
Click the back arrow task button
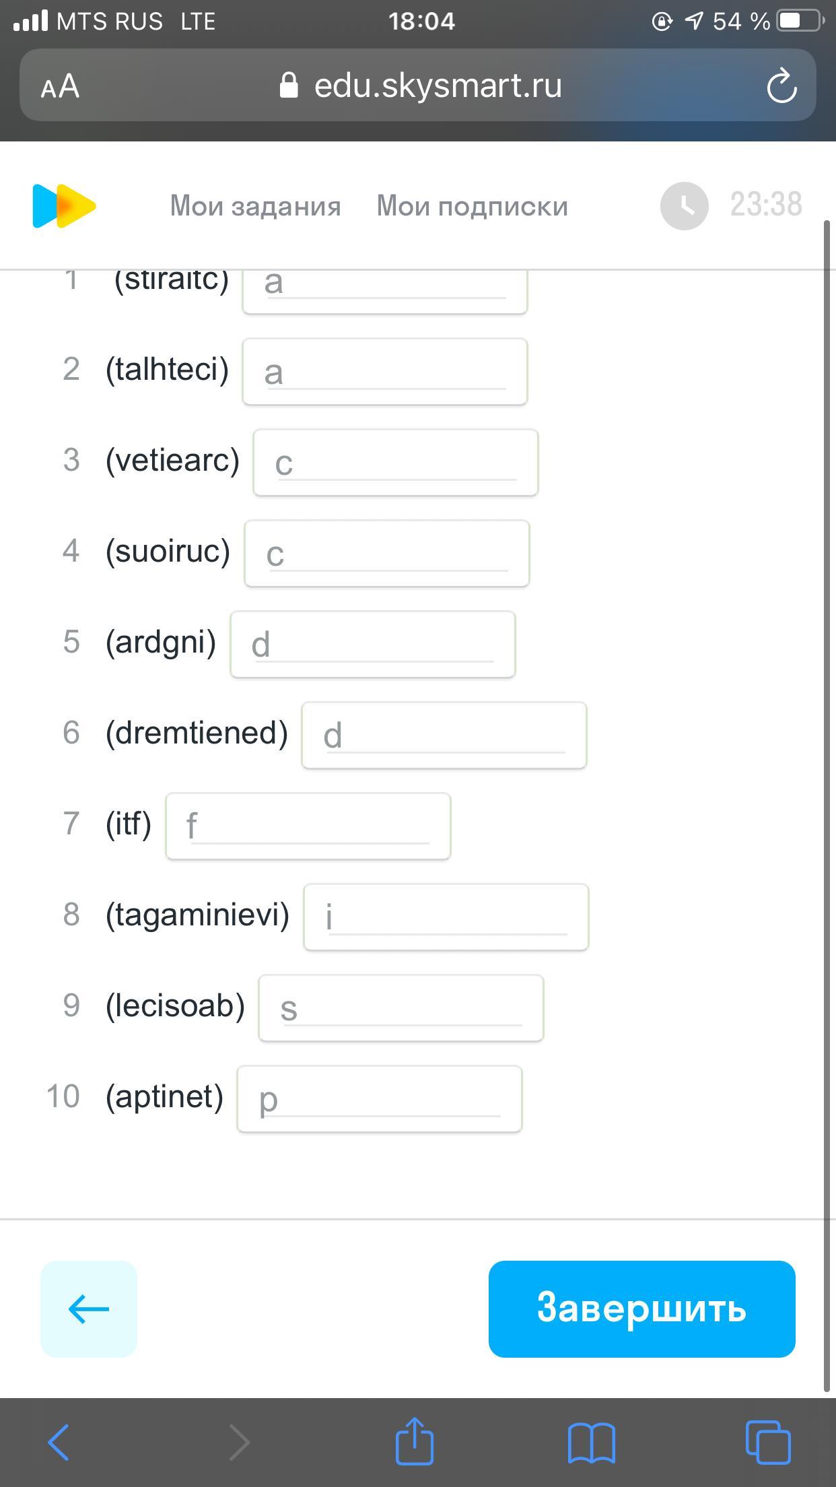89,1309
